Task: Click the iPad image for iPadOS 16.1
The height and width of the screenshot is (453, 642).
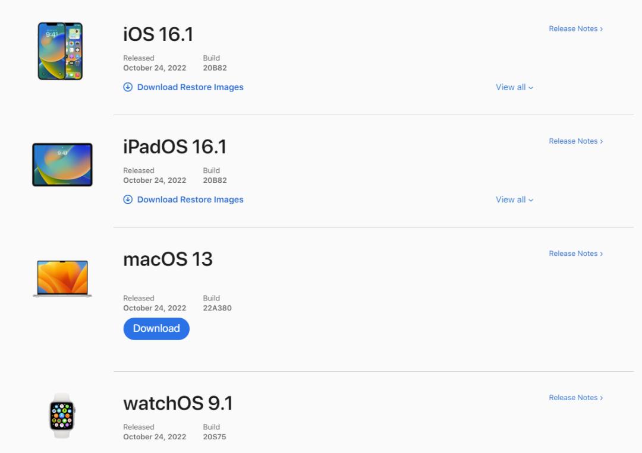Action: click(x=62, y=164)
